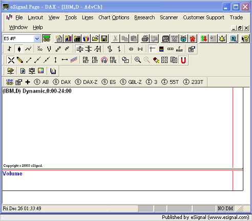Click the Volume study label
Viewport: 252px width, 221px height.
tap(12, 173)
